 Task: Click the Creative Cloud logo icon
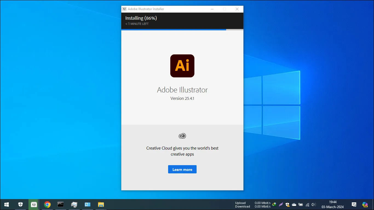click(182, 136)
